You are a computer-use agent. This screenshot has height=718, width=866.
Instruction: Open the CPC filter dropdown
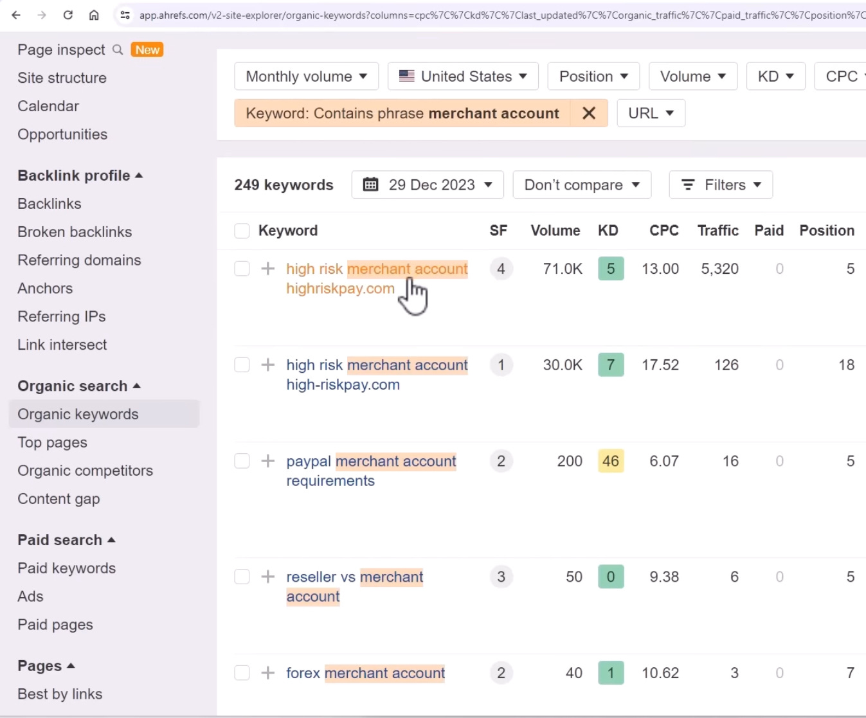[841, 76]
